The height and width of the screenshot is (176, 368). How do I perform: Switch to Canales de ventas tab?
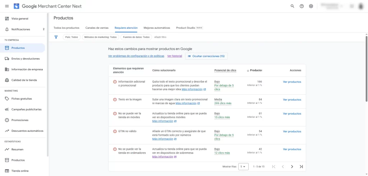pos(97,28)
